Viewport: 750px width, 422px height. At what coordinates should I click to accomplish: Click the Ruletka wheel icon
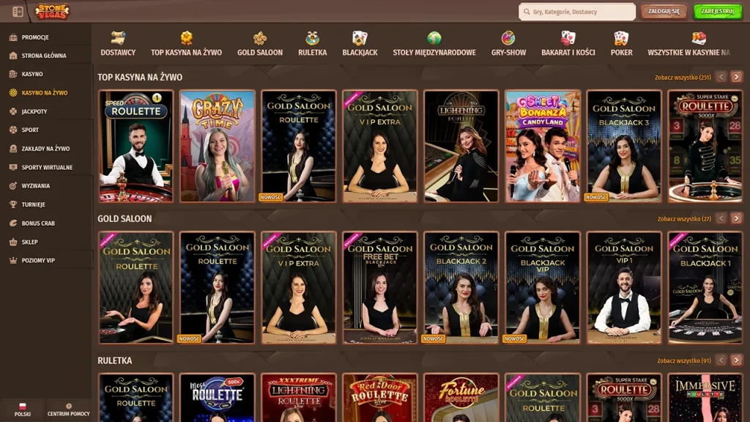(x=312, y=38)
